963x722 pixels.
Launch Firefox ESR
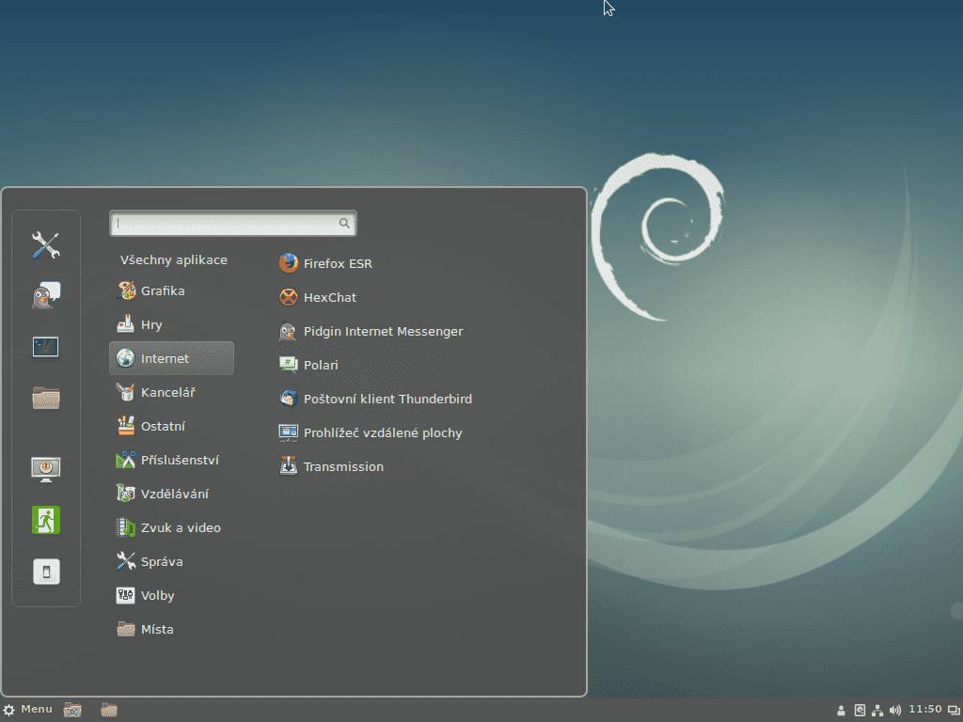tap(337, 264)
